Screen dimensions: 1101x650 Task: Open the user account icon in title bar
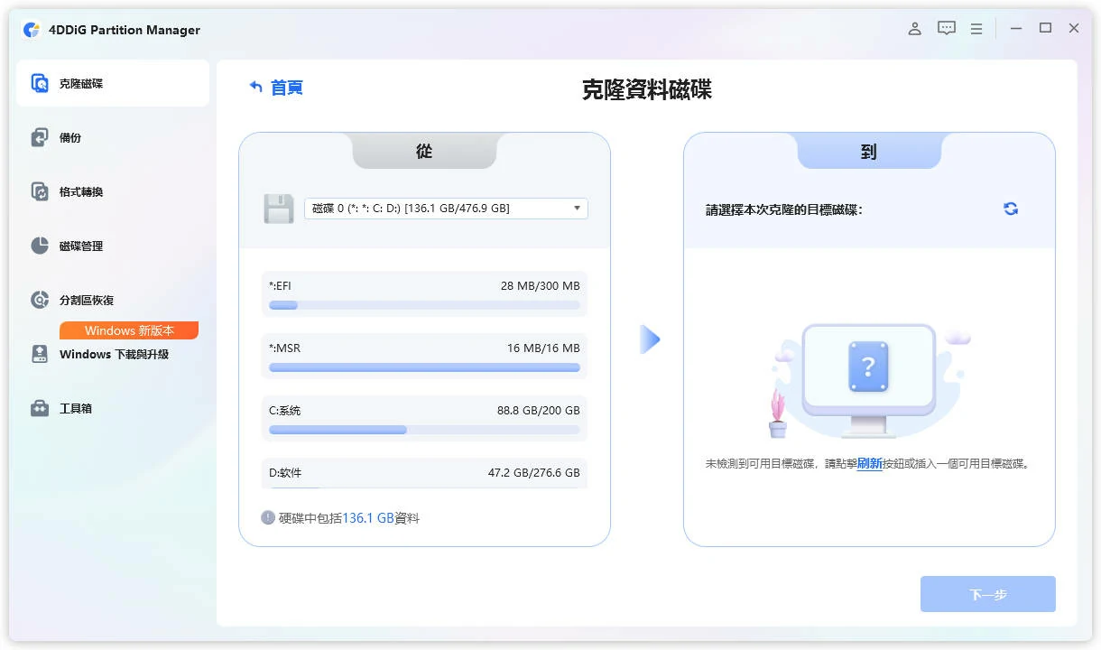(914, 29)
